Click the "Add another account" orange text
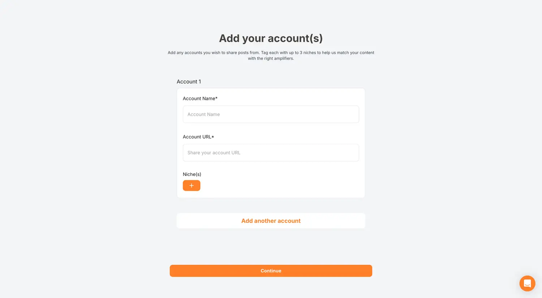 click(271, 221)
